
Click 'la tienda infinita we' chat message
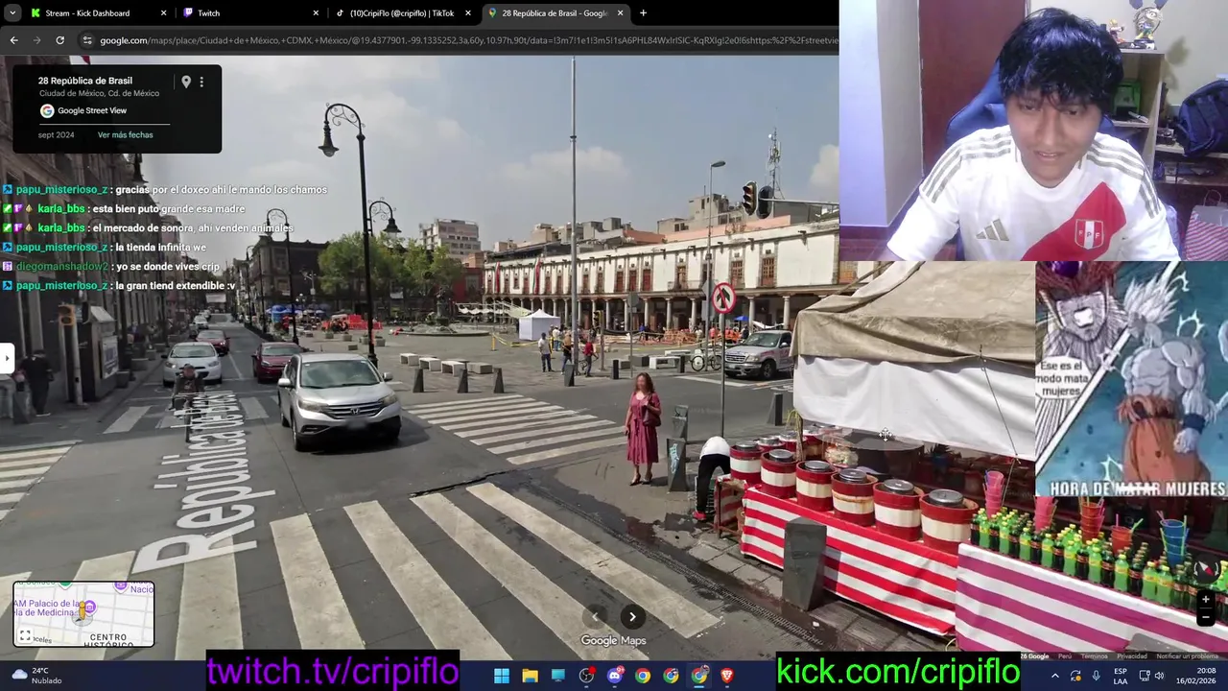click(x=105, y=248)
